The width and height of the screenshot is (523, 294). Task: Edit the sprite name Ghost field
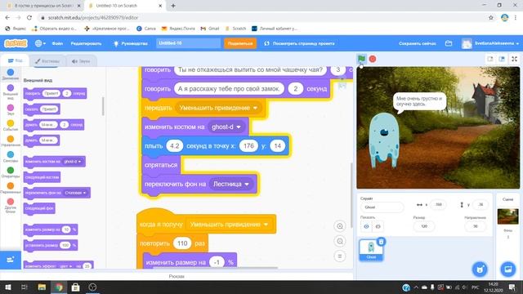(382, 207)
